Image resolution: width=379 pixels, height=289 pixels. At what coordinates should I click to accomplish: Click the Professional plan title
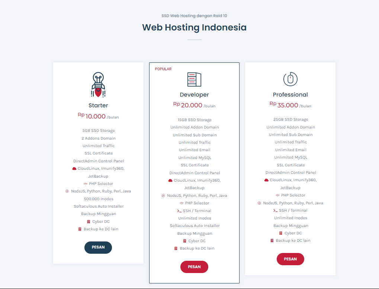click(x=290, y=95)
